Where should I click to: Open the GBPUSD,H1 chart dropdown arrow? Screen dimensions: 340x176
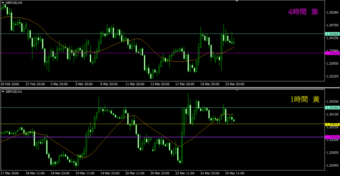tap(3, 91)
